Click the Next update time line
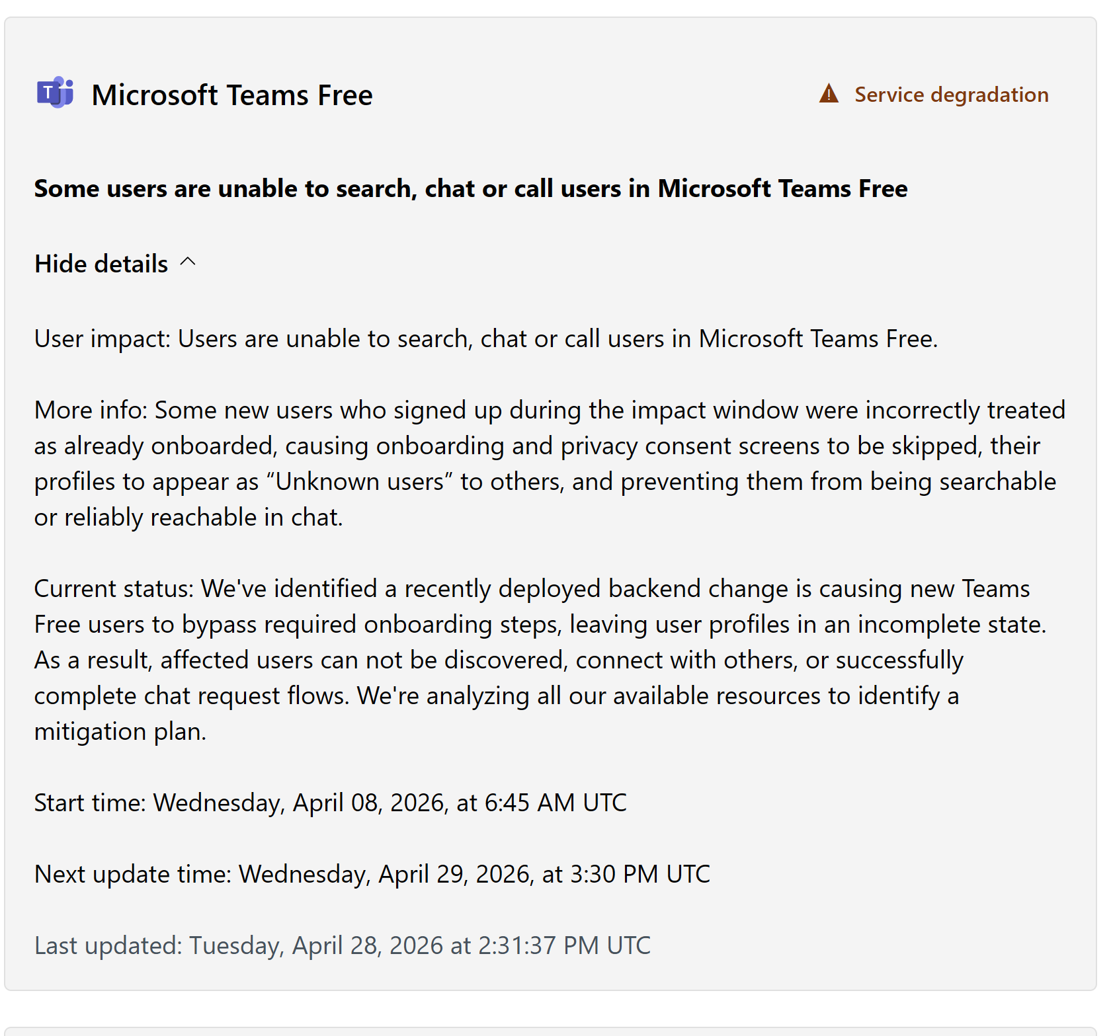This screenshot has height=1036, width=1113. point(372,874)
